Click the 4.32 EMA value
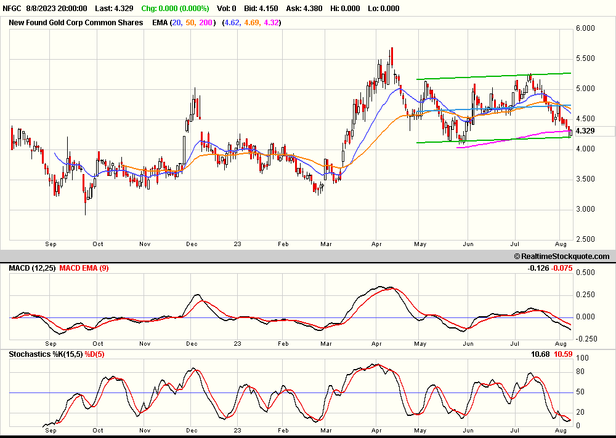616x438 pixels. [271, 23]
